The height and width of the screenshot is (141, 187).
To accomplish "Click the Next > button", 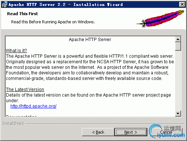I will pyautogui.click(x=131, y=132).
